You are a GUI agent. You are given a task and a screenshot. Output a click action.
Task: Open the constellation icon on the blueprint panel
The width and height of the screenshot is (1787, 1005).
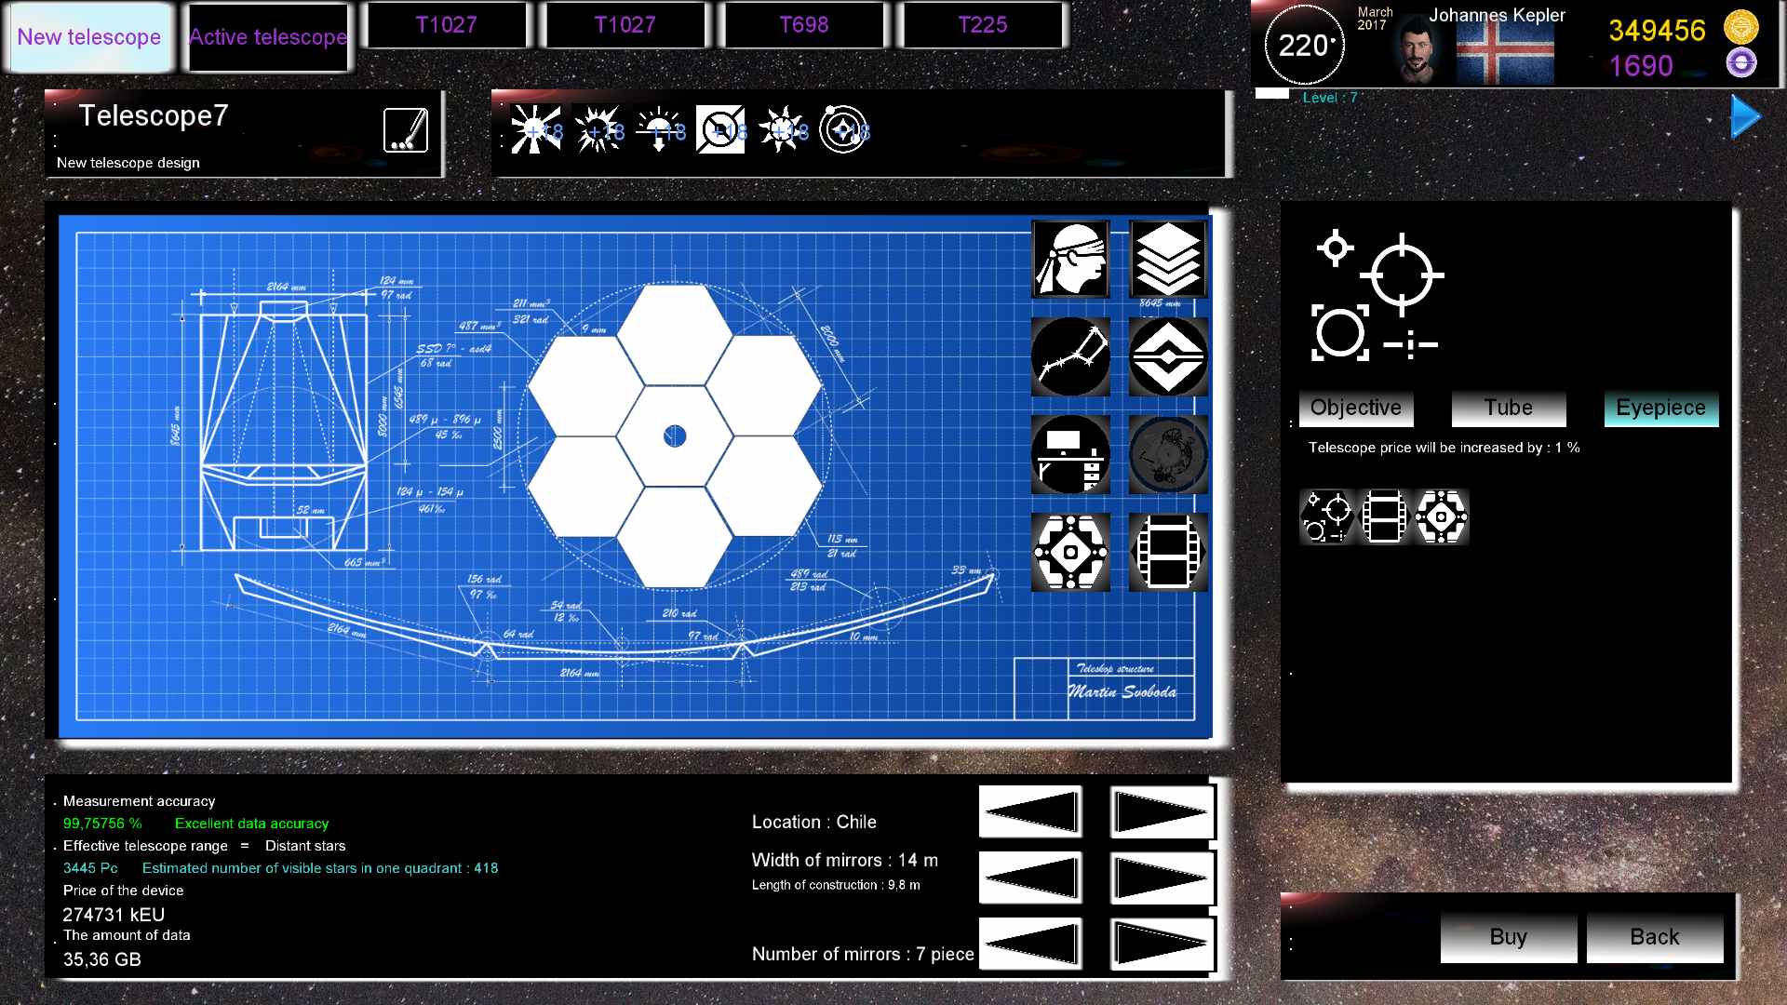tap(1070, 356)
